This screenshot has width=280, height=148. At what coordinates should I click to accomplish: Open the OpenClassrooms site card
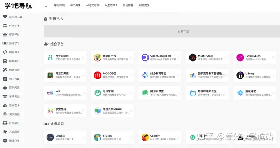(x=160, y=57)
